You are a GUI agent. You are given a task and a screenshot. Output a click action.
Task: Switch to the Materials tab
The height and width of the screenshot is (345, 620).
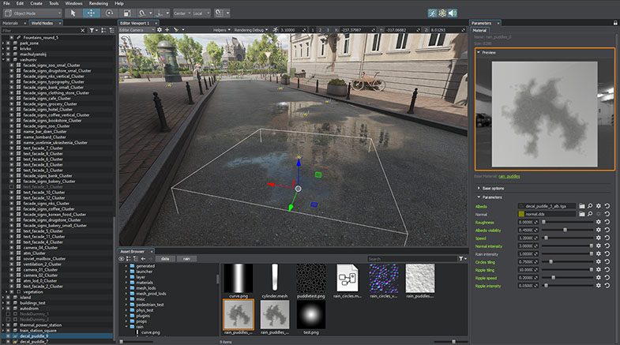click(x=12, y=23)
